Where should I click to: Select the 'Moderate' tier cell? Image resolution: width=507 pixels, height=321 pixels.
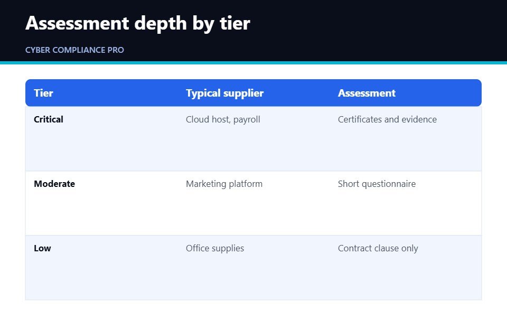(54, 184)
